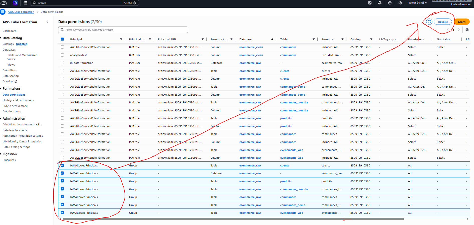
Task: Check the ib-data-formation row checkbox
Action: [x=62, y=63]
